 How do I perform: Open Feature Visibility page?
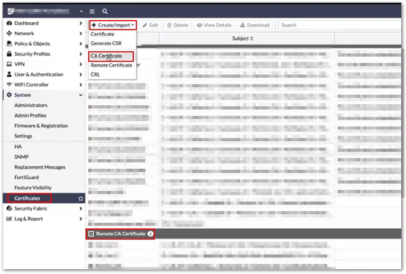tap(33, 188)
